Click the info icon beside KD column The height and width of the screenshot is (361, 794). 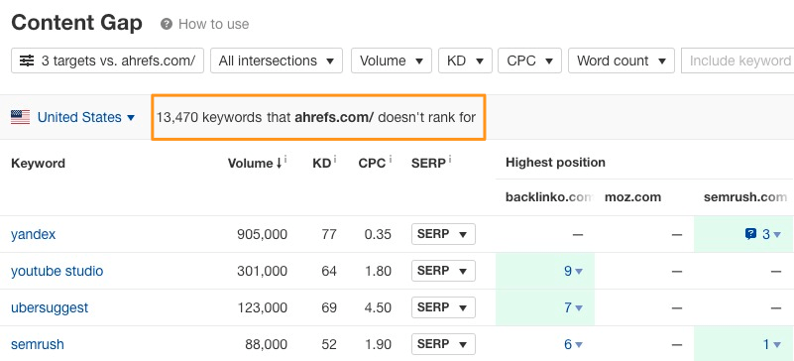335,160
